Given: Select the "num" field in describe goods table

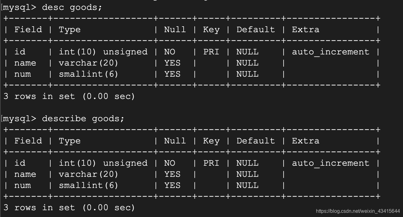Looking at the screenshot, I should point(23,185).
